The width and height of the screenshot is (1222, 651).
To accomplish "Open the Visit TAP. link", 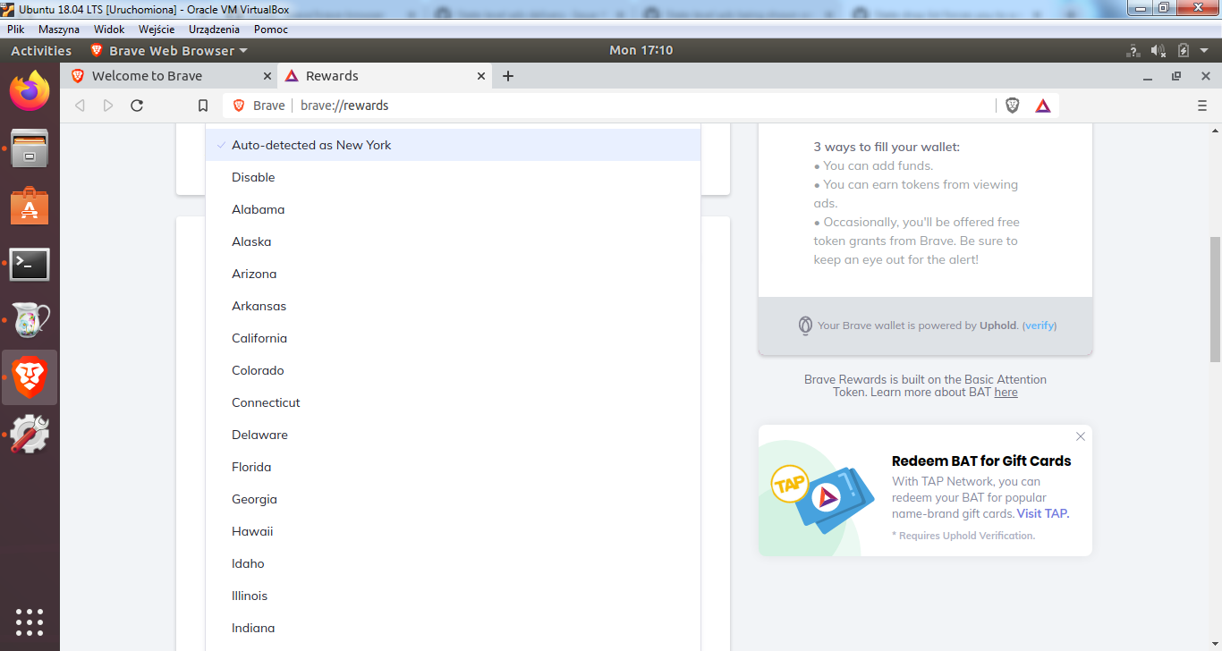I will click(x=1043, y=513).
